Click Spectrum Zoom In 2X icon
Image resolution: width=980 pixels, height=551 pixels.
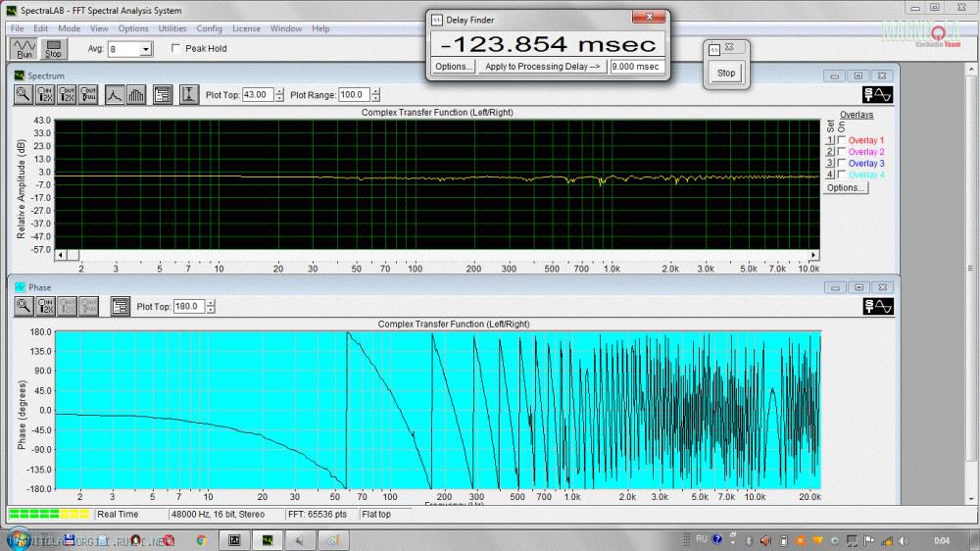tap(45, 94)
